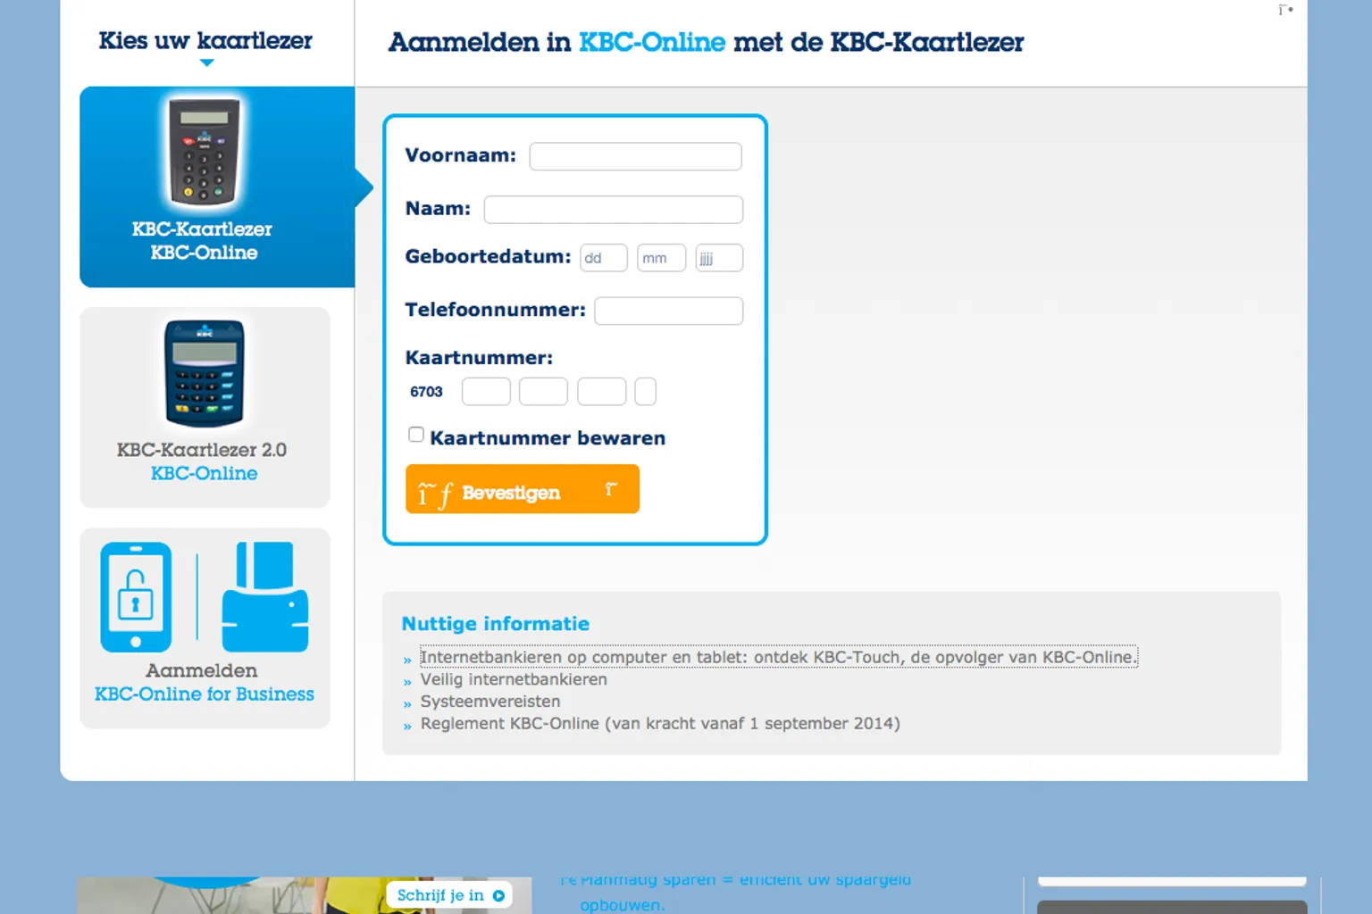Select the KBC-Kaartlezer KBC-Online card reader image
The height and width of the screenshot is (914, 1372).
pos(205,152)
